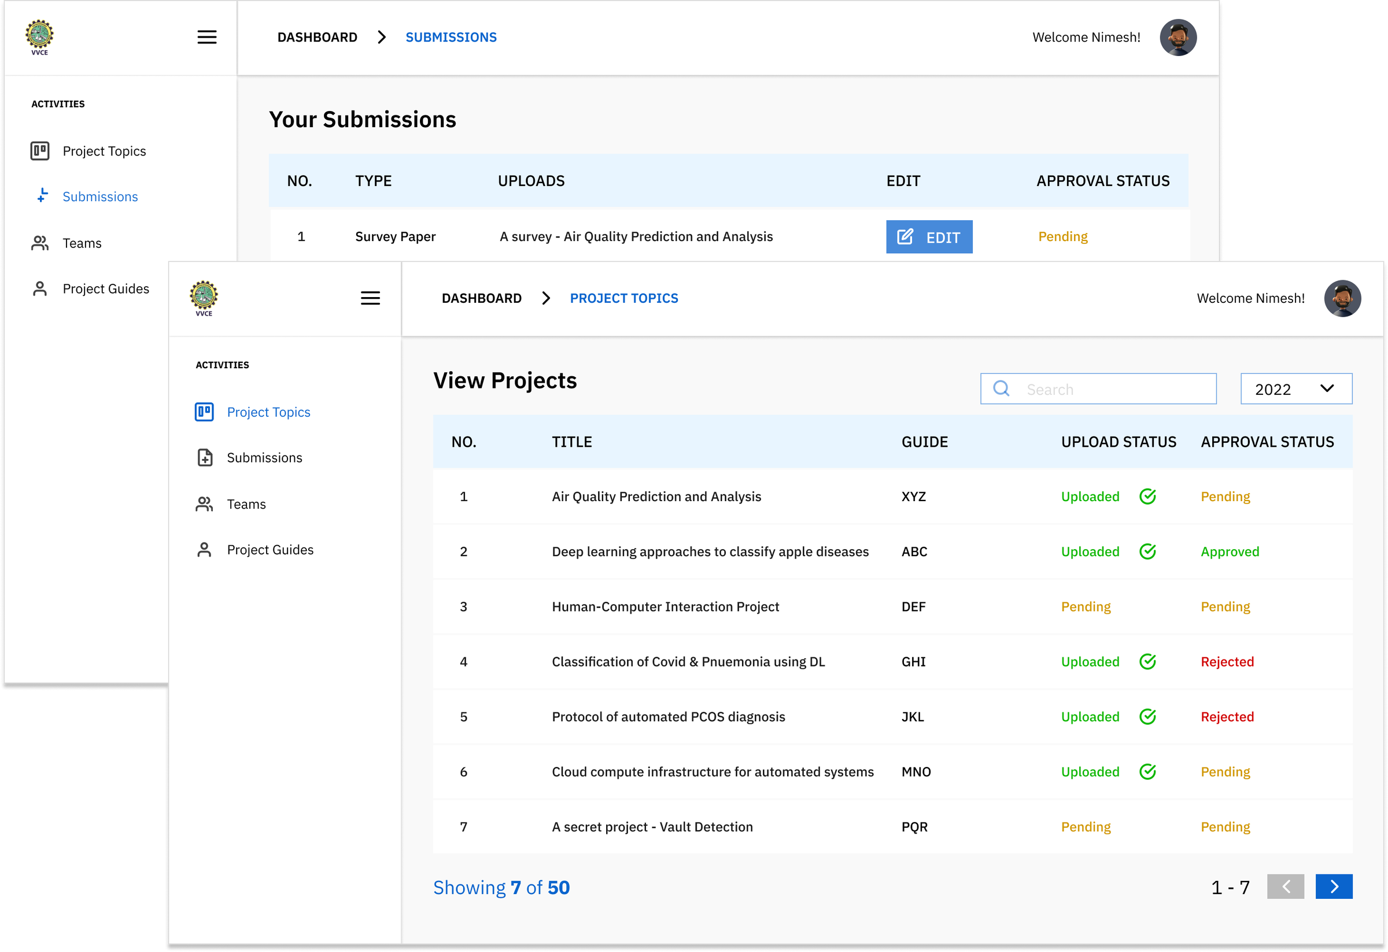The image size is (1388, 952).
Task: Click the VVCE logo in front window
Action: (204, 297)
